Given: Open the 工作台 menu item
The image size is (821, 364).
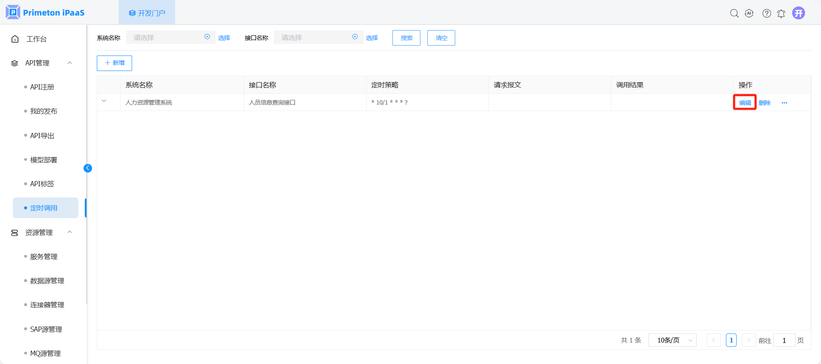Looking at the screenshot, I should point(37,39).
